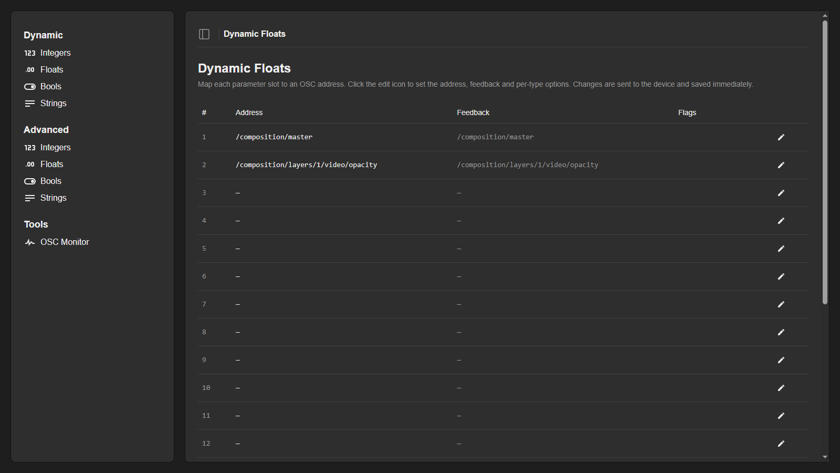This screenshot has width=840, height=473.
Task: Toggle the sidebar panel icon
Action: tap(204, 34)
